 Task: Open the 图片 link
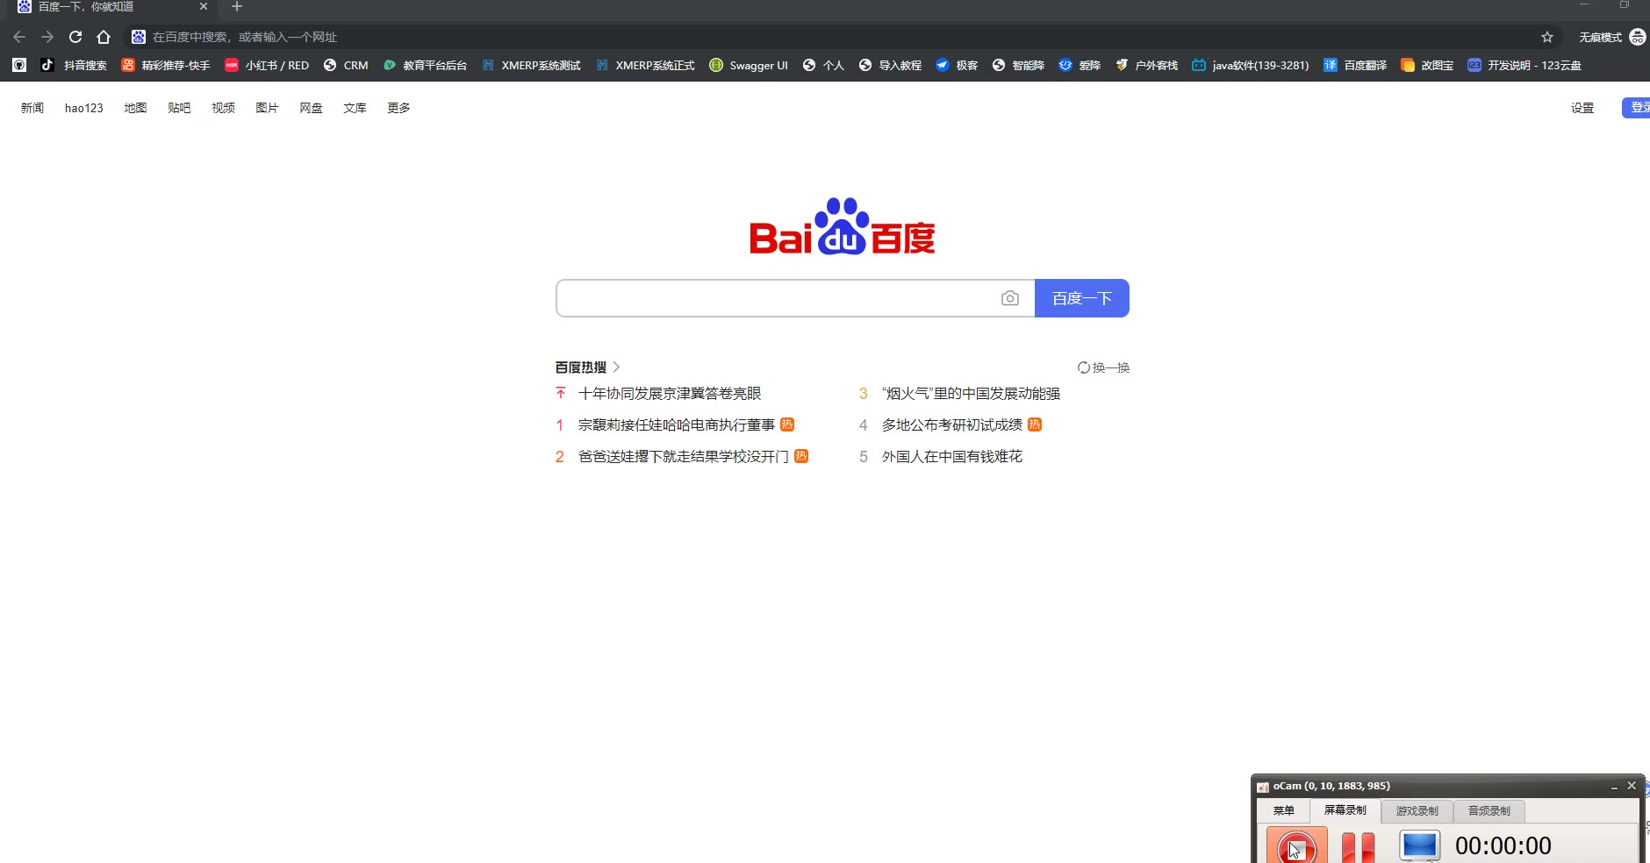267,108
